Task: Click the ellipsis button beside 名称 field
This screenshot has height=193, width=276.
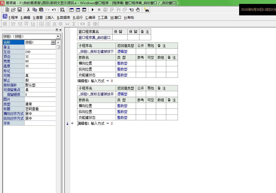Action: click(x=53, y=42)
